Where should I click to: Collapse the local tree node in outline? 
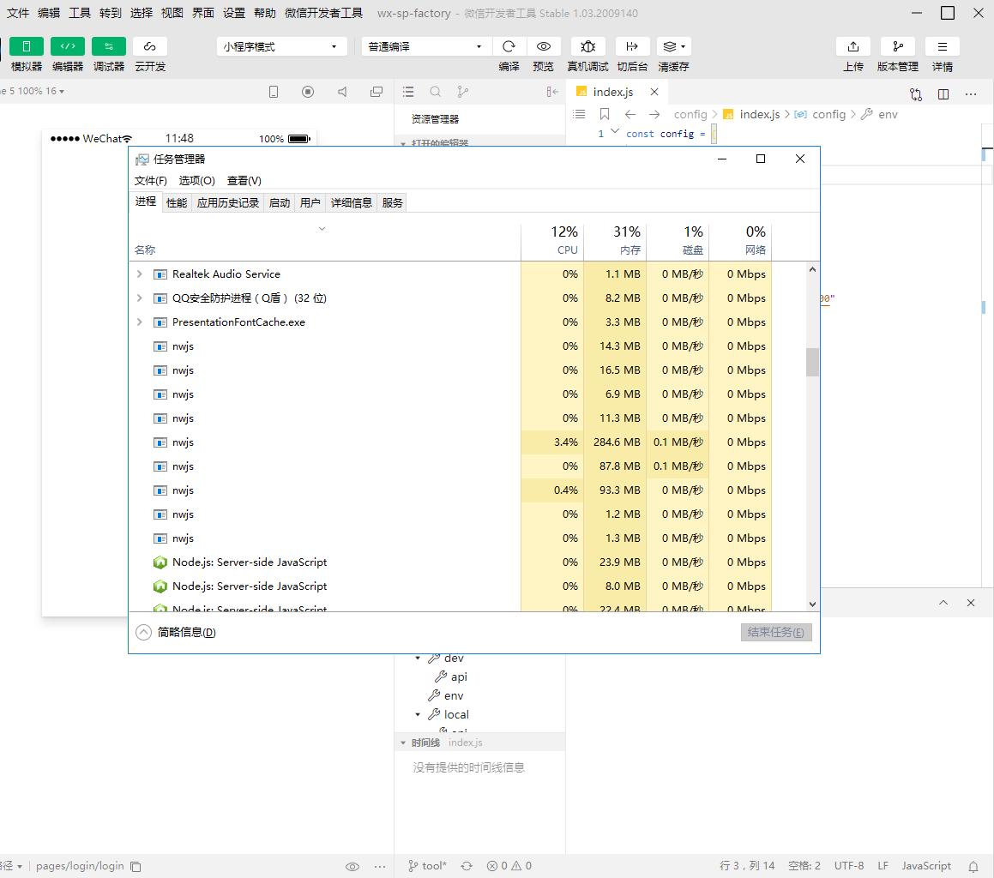pyautogui.click(x=418, y=714)
